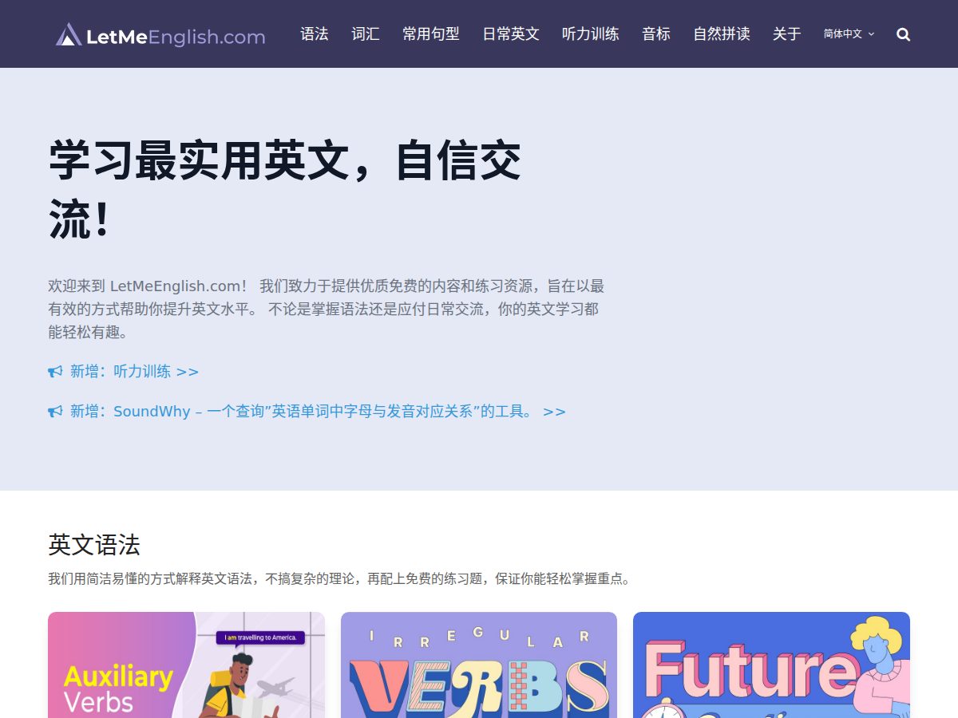Visit the 自然拼读 menu item
The height and width of the screenshot is (718, 958).
coord(722,34)
